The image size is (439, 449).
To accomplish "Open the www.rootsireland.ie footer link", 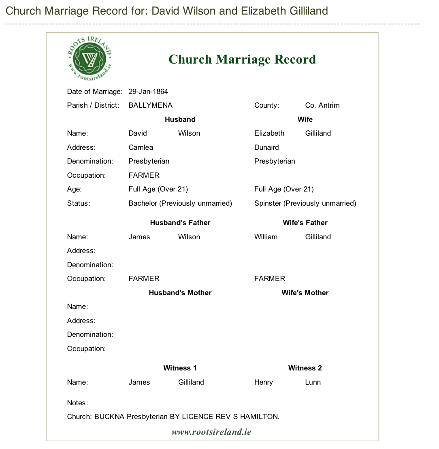I will pyautogui.click(x=212, y=432).
